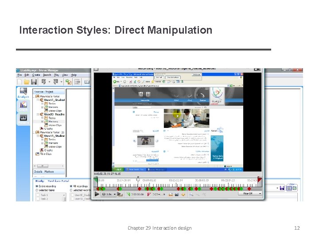Collapse the first User18_Student tree node

click(x=38, y=100)
